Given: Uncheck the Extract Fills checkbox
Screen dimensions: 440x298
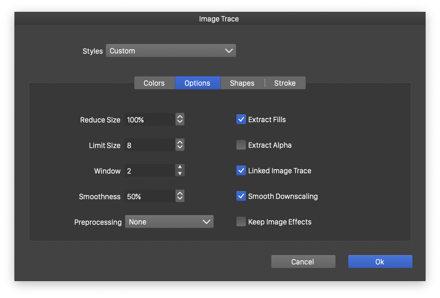Looking at the screenshot, I should click(x=241, y=119).
